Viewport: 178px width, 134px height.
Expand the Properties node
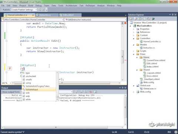pos(133,29)
